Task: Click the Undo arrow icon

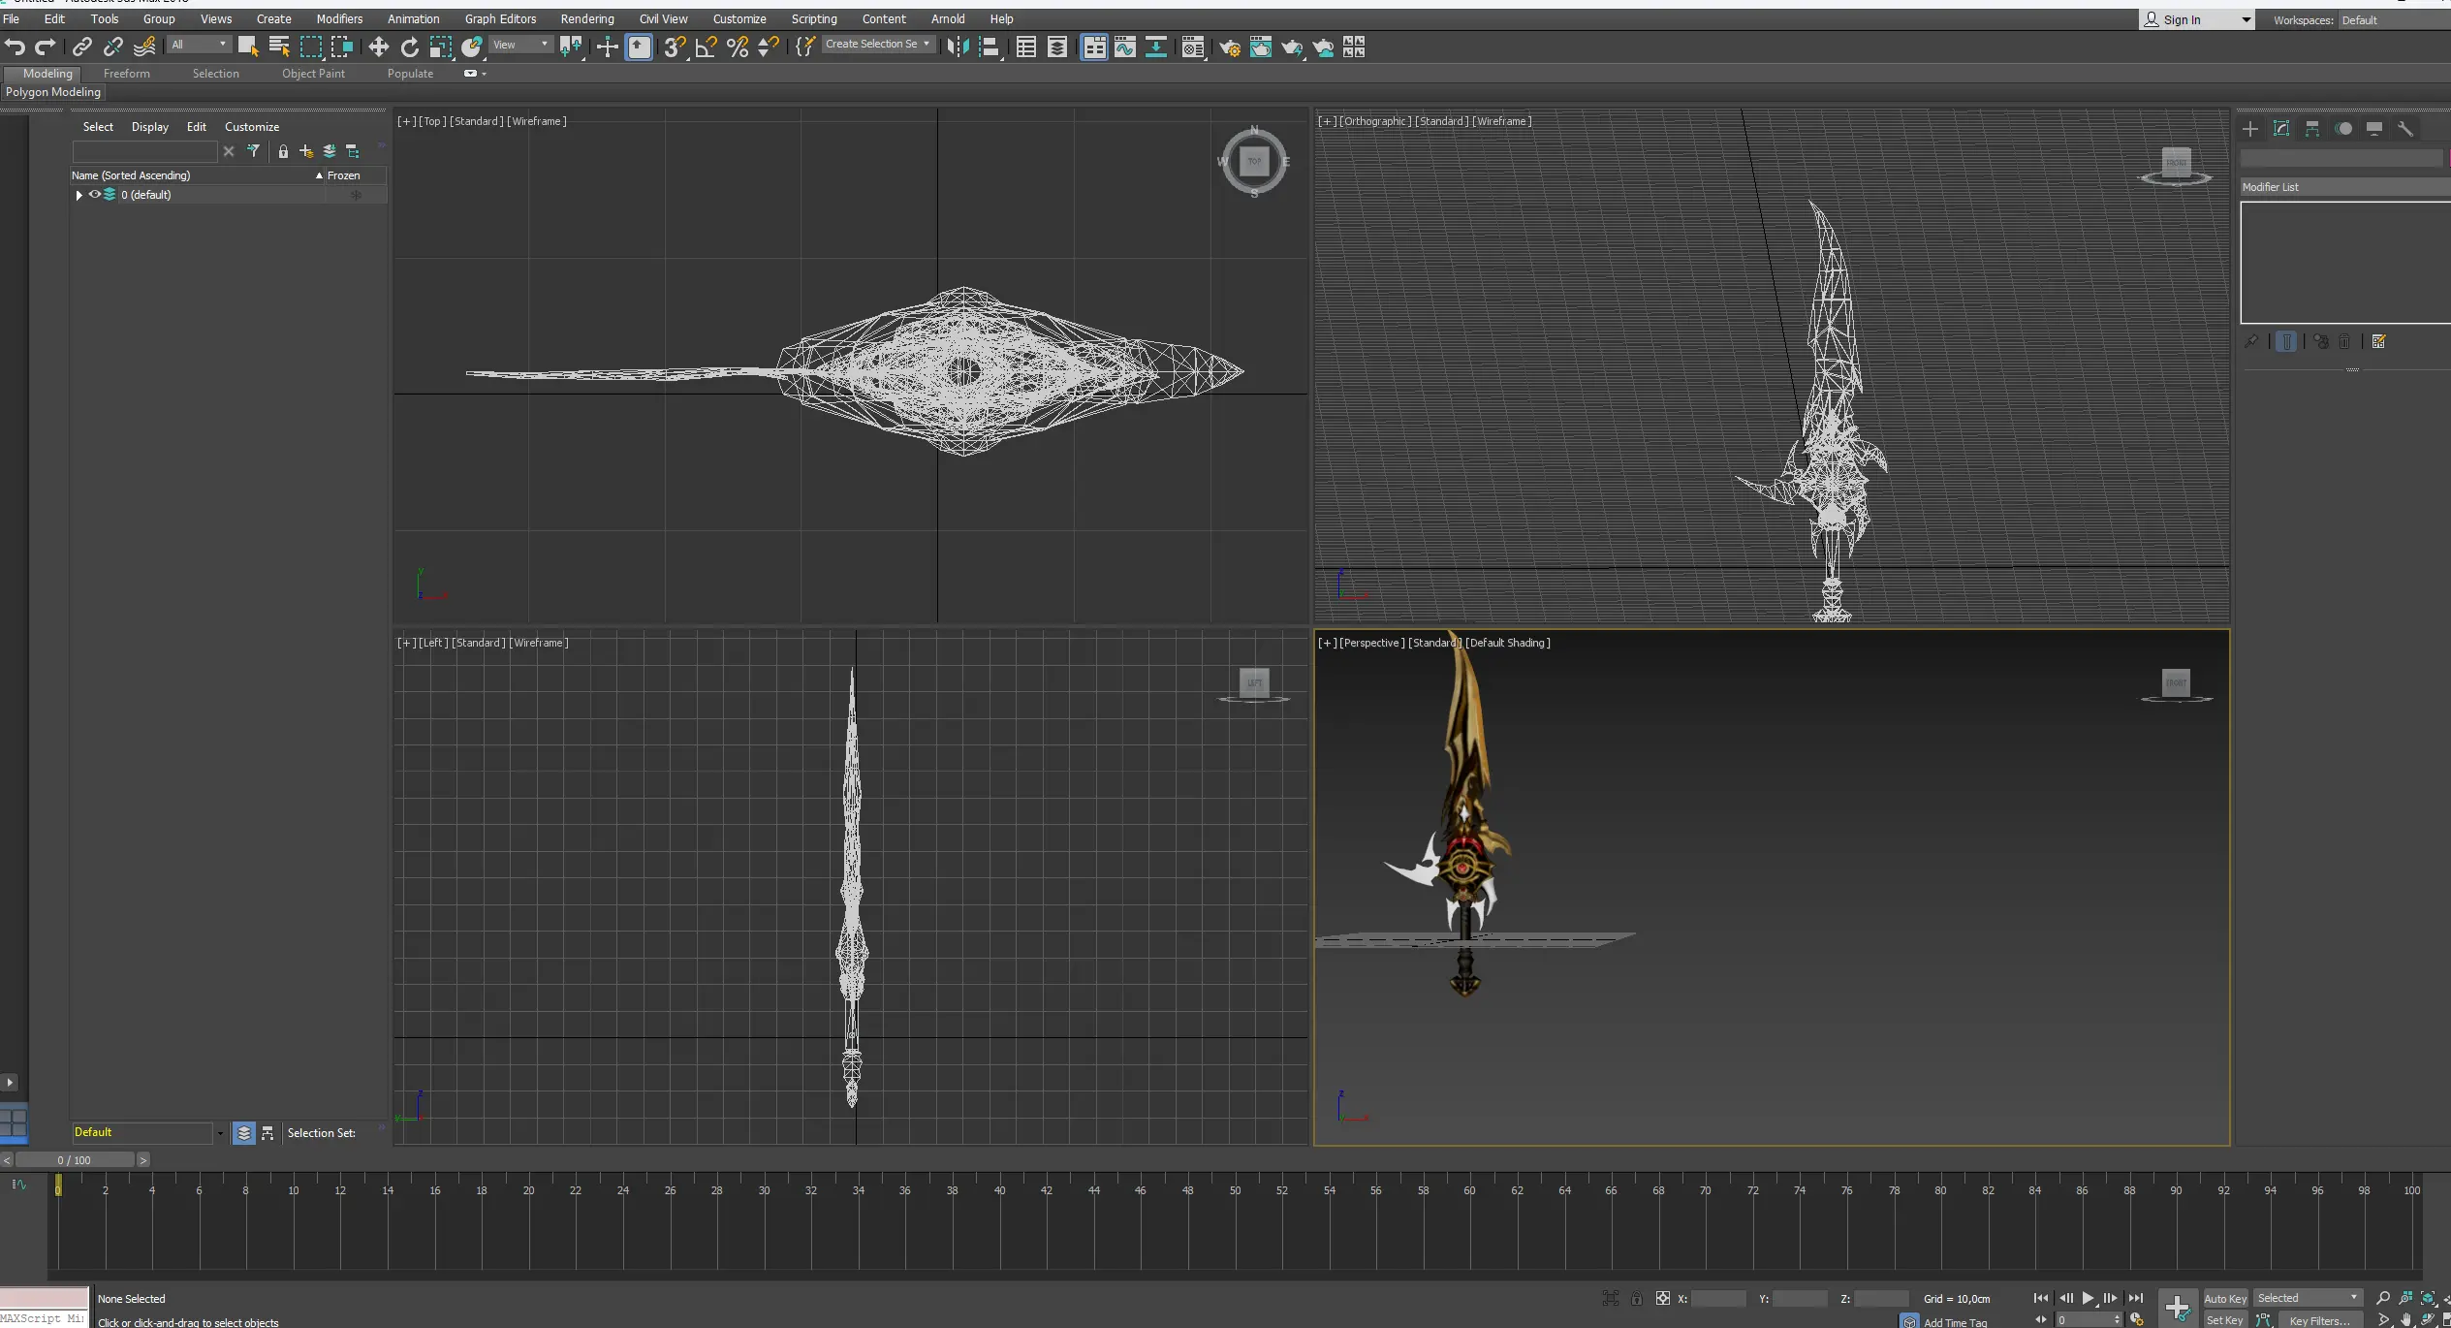Action: pyautogui.click(x=15, y=47)
